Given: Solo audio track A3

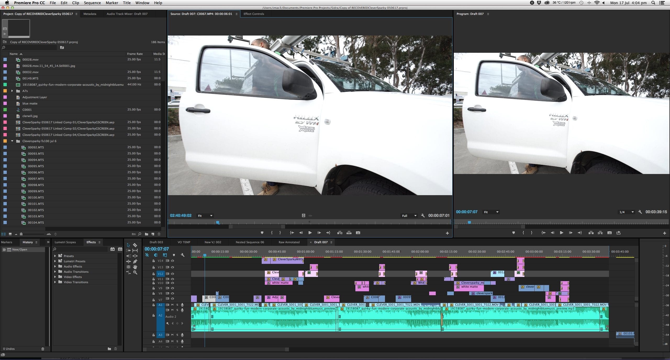Looking at the screenshot, I should tap(177, 335).
